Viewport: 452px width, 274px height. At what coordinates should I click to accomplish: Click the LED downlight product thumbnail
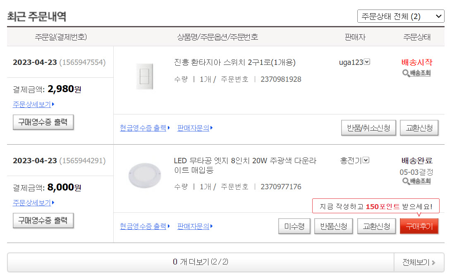pos(144,174)
